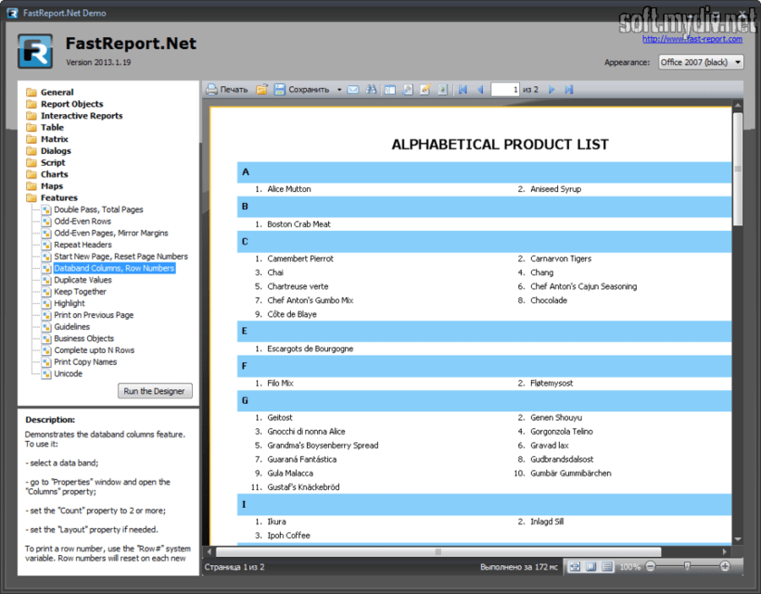Click the vertical scrollbar down arrow
This screenshot has height=594, width=761.
(737, 539)
